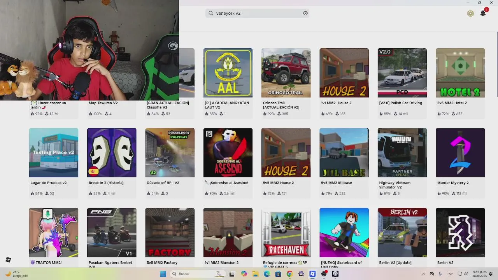Open the Racehaven game thumbnail
The image size is (498, 280).
point(286,233)
